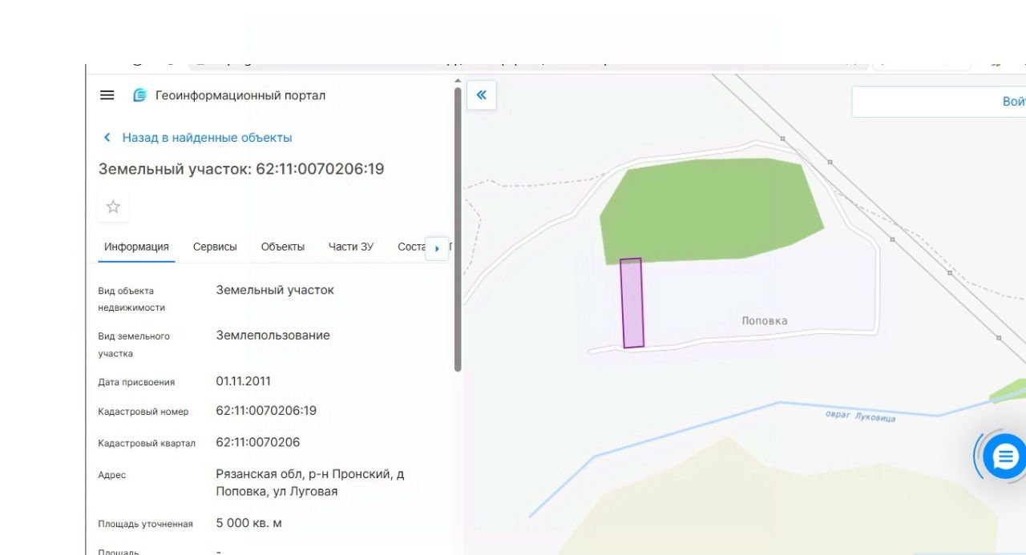Click the Геоинформационный портал logo icon
This screenshot has height=555, width=1026.
click(x=140, y=95)
